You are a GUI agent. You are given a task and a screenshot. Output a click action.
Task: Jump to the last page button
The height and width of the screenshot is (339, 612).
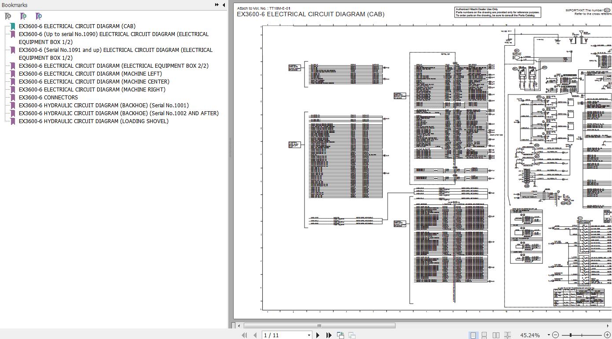(x=329, y=335)
